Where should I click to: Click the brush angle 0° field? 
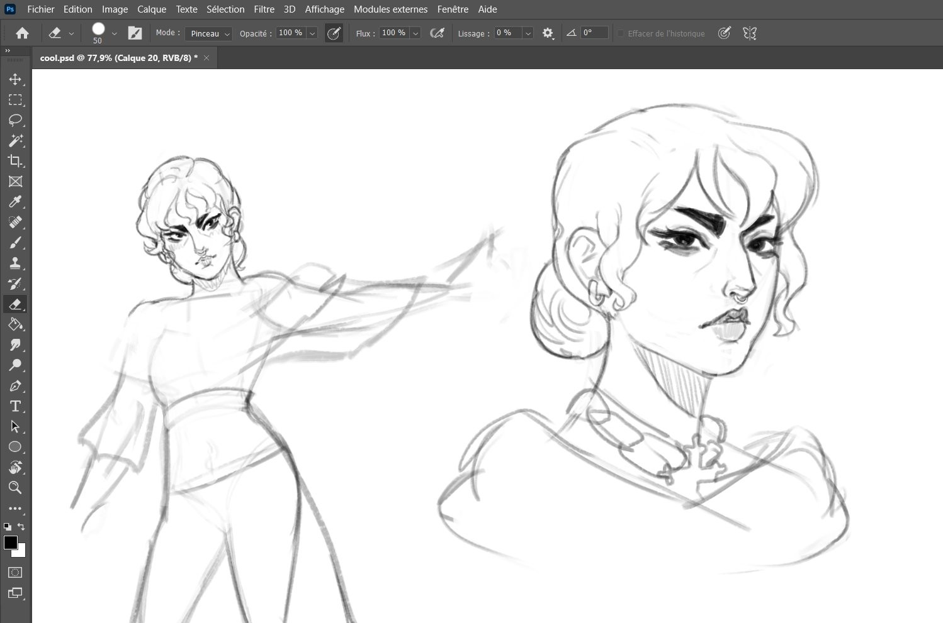click(594, 33)
